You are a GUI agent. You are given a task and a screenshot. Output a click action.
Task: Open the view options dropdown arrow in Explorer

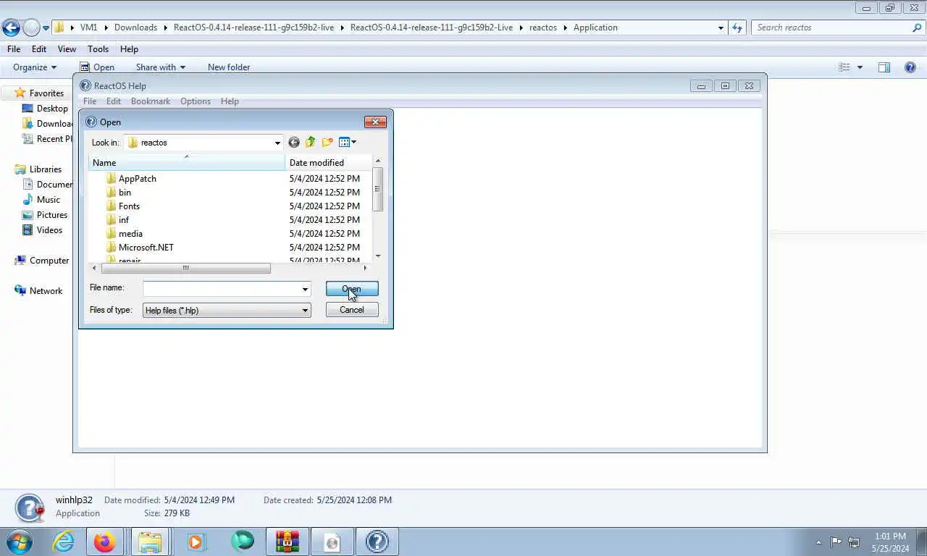pos(860,67)
